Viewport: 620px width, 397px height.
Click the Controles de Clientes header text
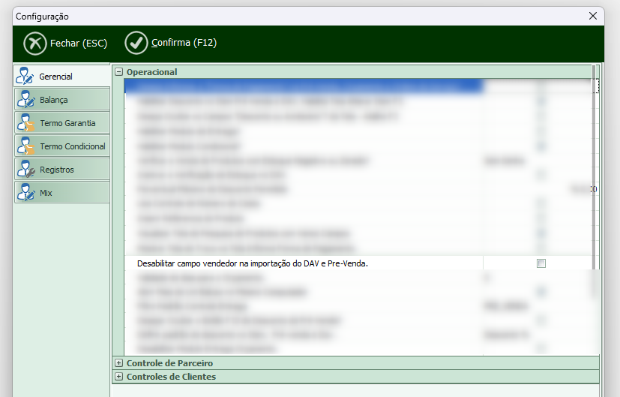[x=171, y=377]
